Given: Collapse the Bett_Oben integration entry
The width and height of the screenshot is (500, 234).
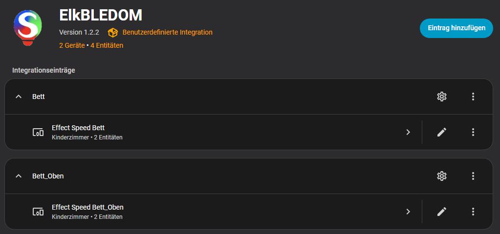Looking at the screenshot, I should (19, 176).
